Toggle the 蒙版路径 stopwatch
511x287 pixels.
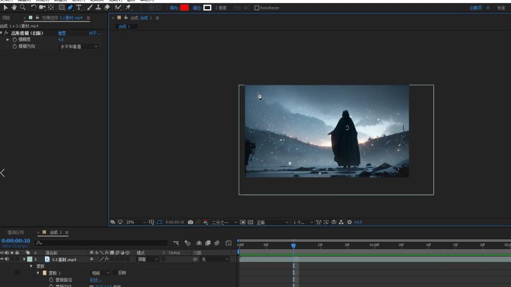51,280
